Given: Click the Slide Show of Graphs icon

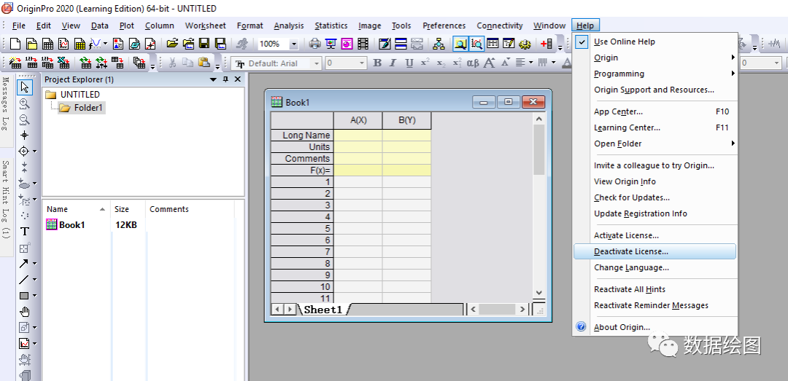Looking at the screenshot, I should [331, 44].
